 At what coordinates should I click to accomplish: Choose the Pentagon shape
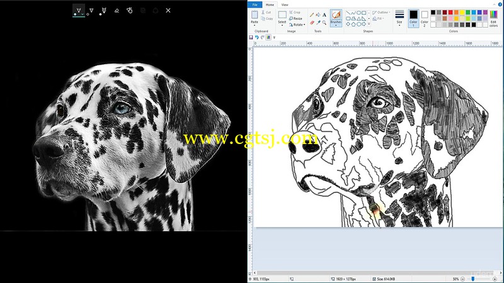click(x=353, y=25)
